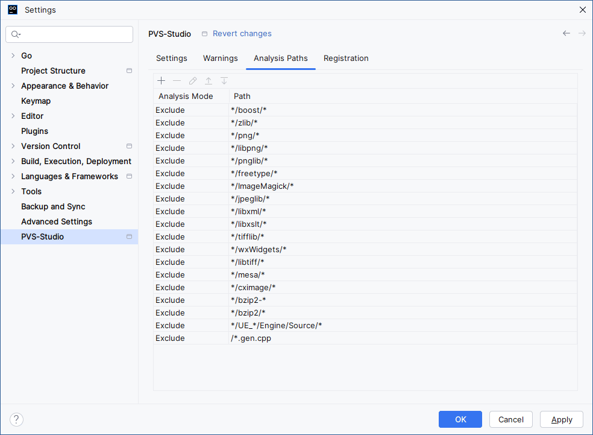The image size is (593, 435).
Task: Apply the current settings
Action: 561,419
